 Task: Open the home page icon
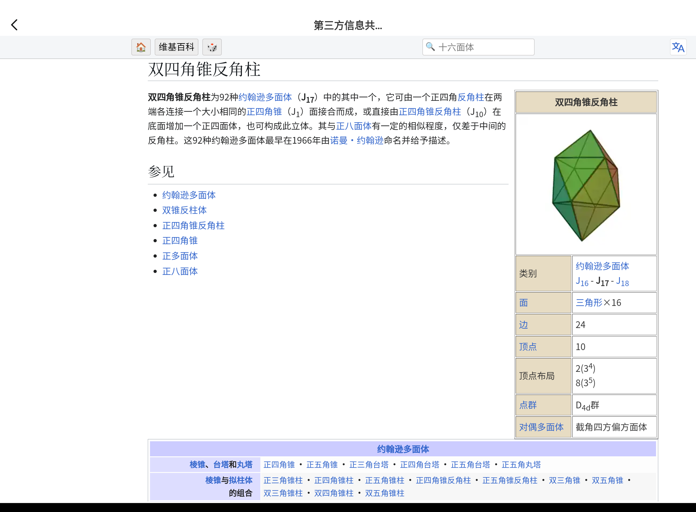pyautogui.click(x=141, y=47)
